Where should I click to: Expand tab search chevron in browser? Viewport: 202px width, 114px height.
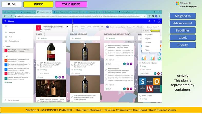click(145, 12)
